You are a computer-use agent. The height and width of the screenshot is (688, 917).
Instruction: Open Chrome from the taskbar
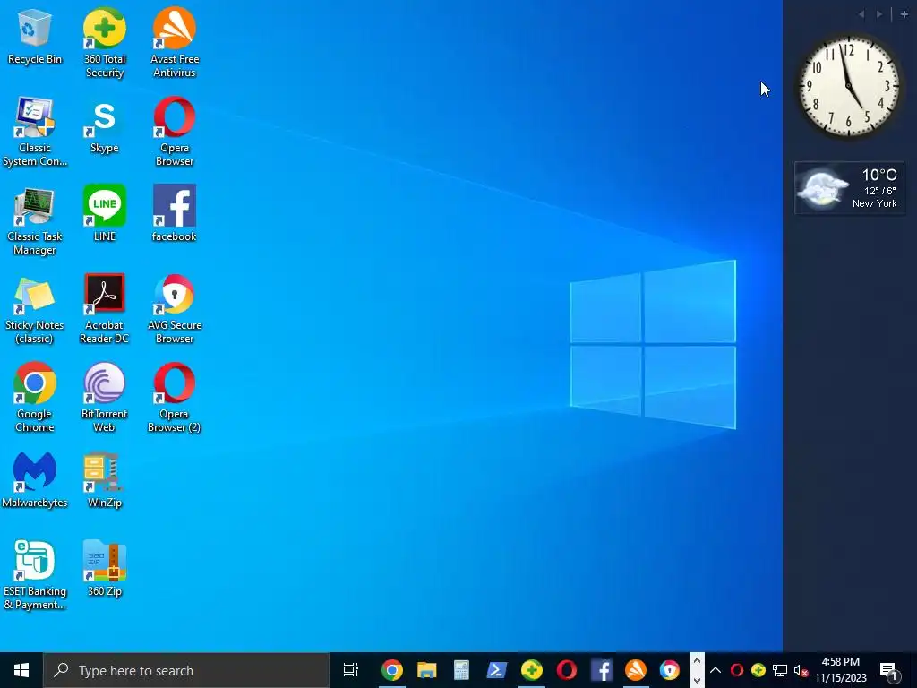(x=392, y=670)
